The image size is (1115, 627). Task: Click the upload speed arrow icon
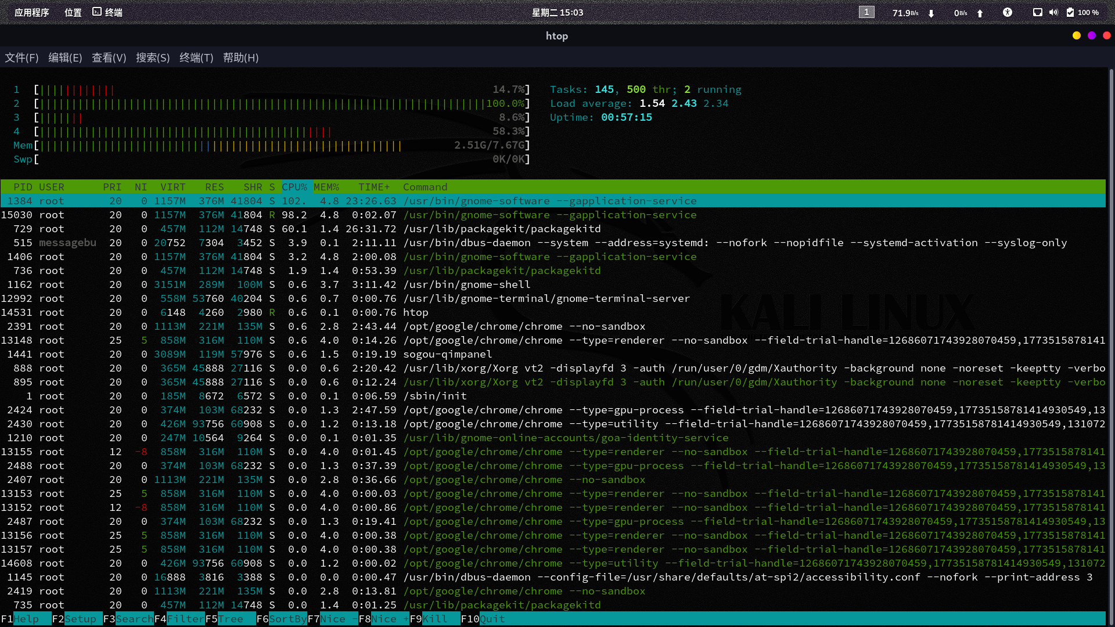[x=980, y=13]
